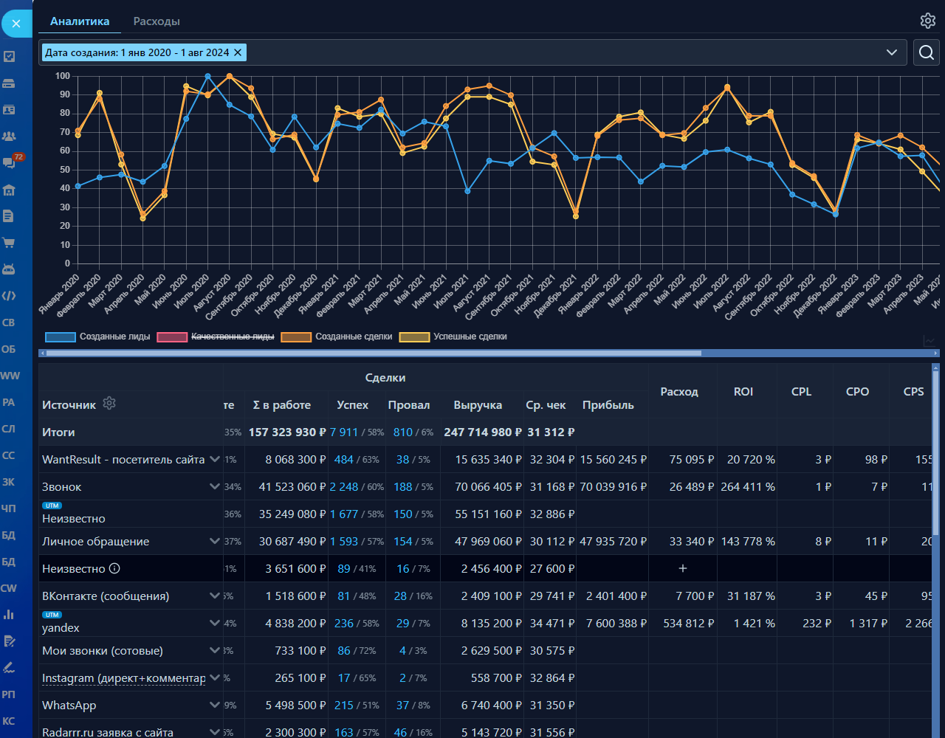Expand the WhatsApp source row
The height and width of the screenshot is (738, 945).
coord(214,705)
